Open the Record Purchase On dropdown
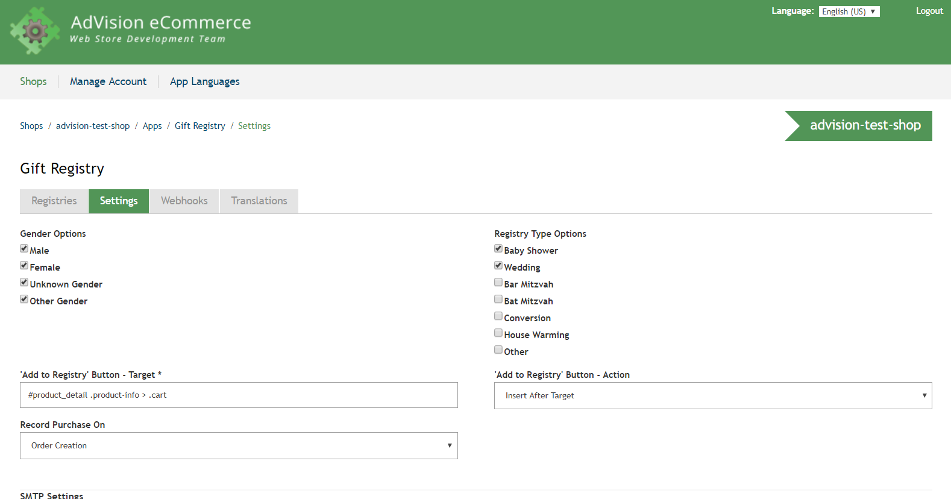 pyautogui.click(x=239, y=446)
